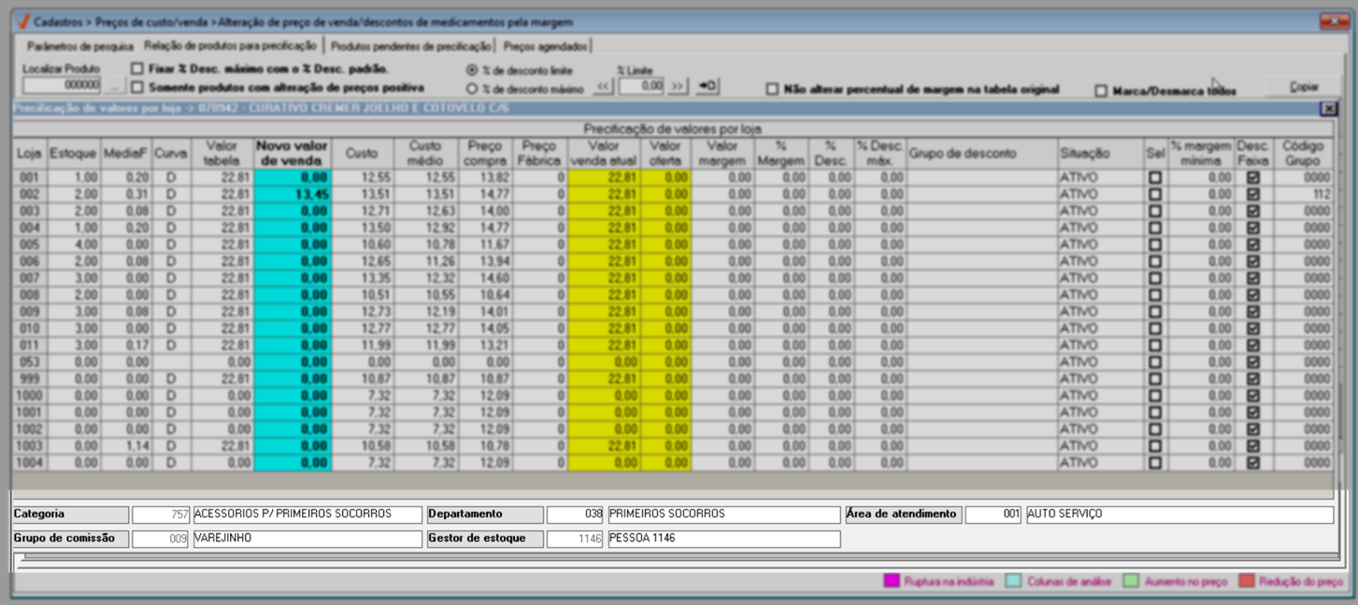Check the Sel box for store 002

[x=1155, y=194]
